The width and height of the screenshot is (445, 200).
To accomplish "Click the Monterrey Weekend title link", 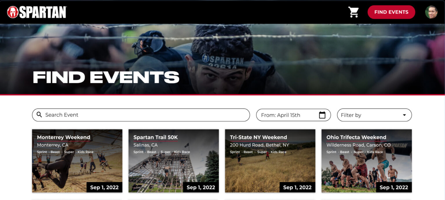I will pyautogui.click(x=64, y=137).
